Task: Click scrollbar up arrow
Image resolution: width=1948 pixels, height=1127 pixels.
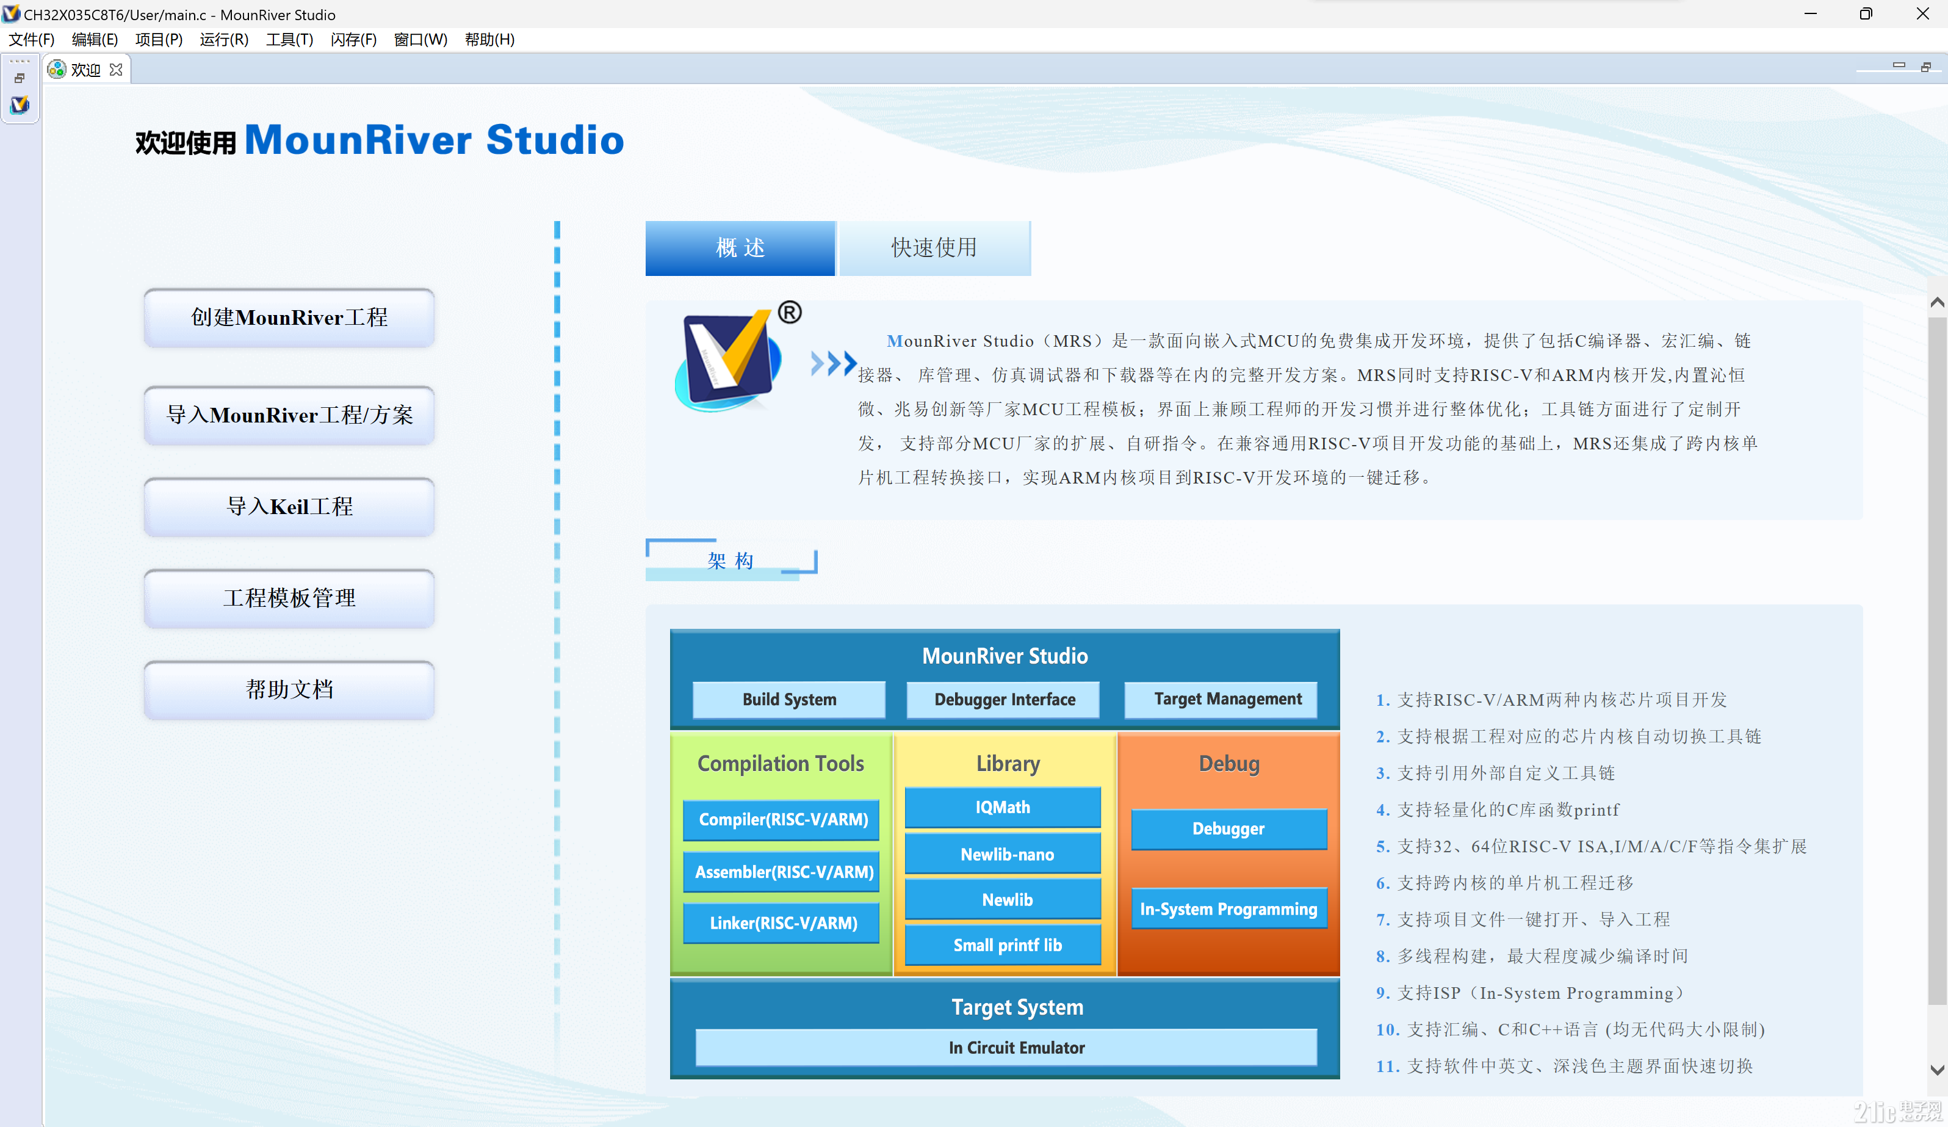Action: click(x=1936, y=302)
